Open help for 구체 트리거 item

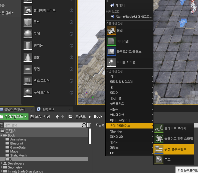71,93
